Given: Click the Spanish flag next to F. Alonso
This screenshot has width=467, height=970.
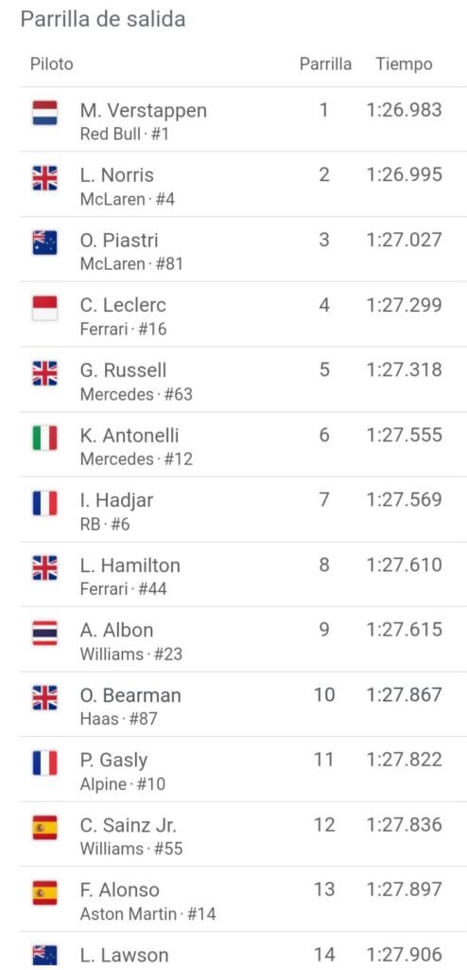Looking at the screenshot, I should pyautogui.click(x=44, y=892).
